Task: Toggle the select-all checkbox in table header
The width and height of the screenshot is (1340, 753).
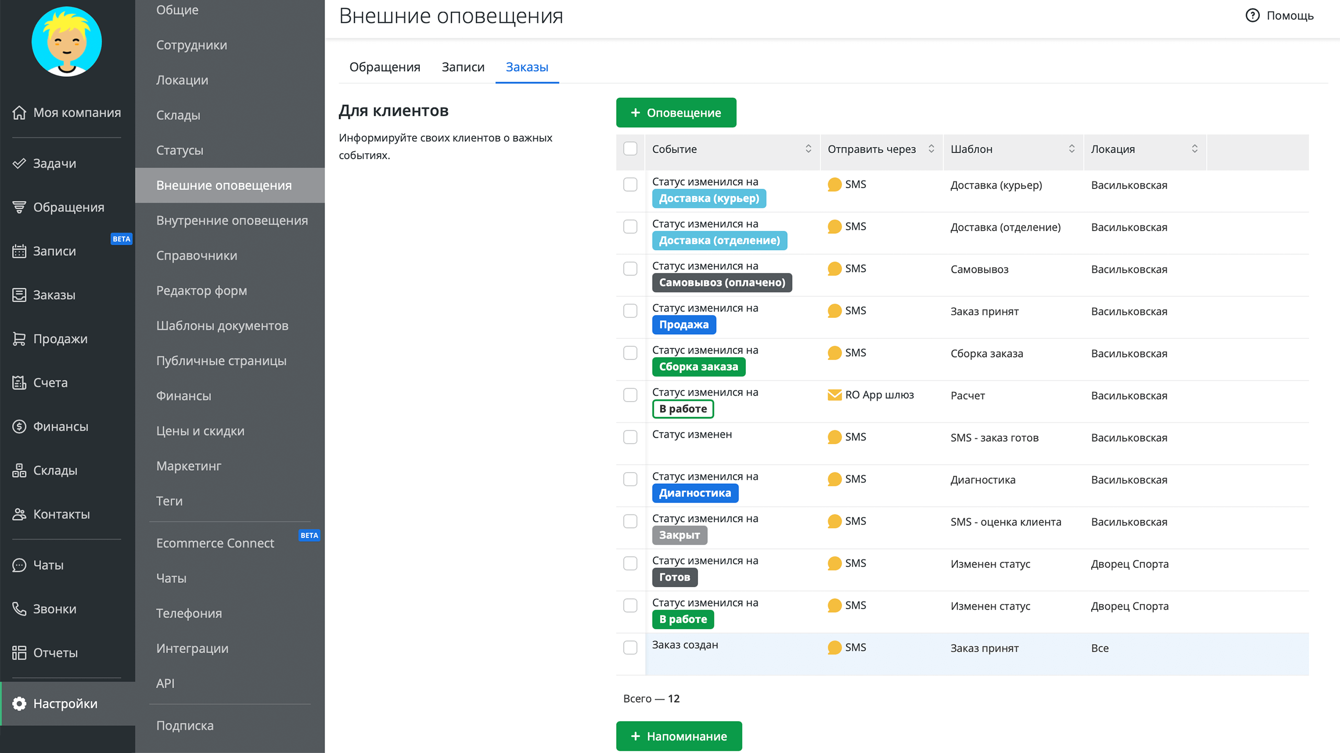Action: click(630, 149)
